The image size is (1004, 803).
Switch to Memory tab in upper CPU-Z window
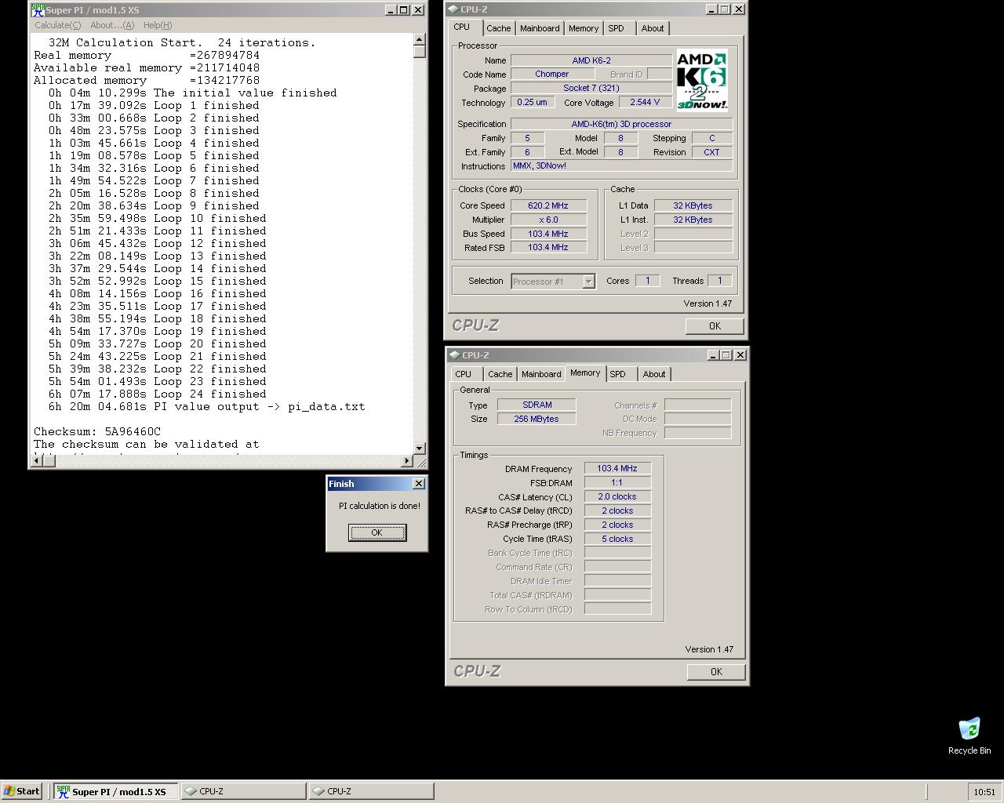click(583, 28)
